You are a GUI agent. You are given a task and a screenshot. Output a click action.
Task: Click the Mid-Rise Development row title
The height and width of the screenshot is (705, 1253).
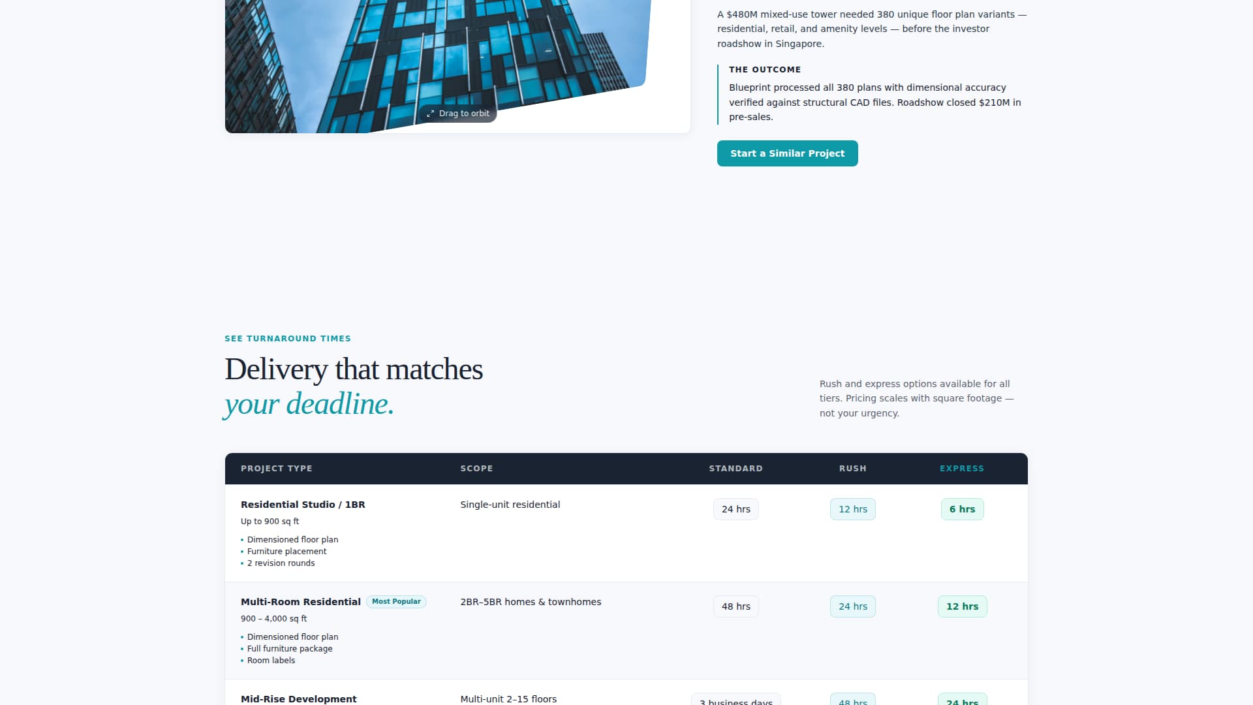point(299,698)
